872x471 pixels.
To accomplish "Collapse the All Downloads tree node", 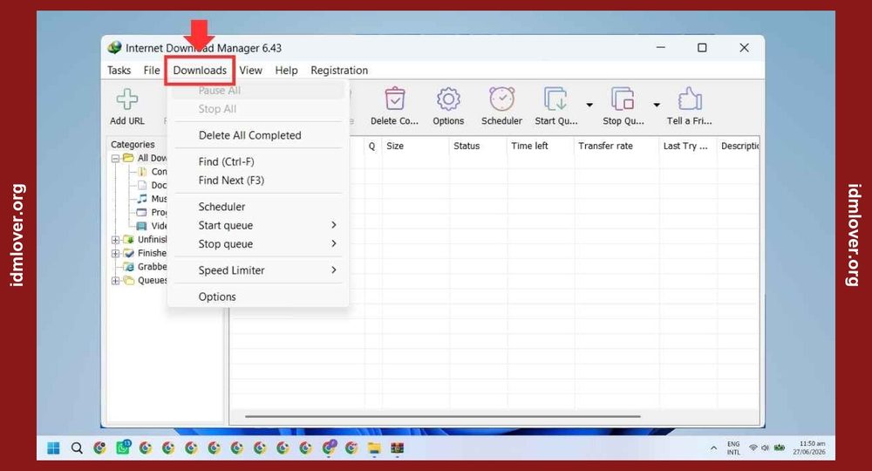I will 115,159.
